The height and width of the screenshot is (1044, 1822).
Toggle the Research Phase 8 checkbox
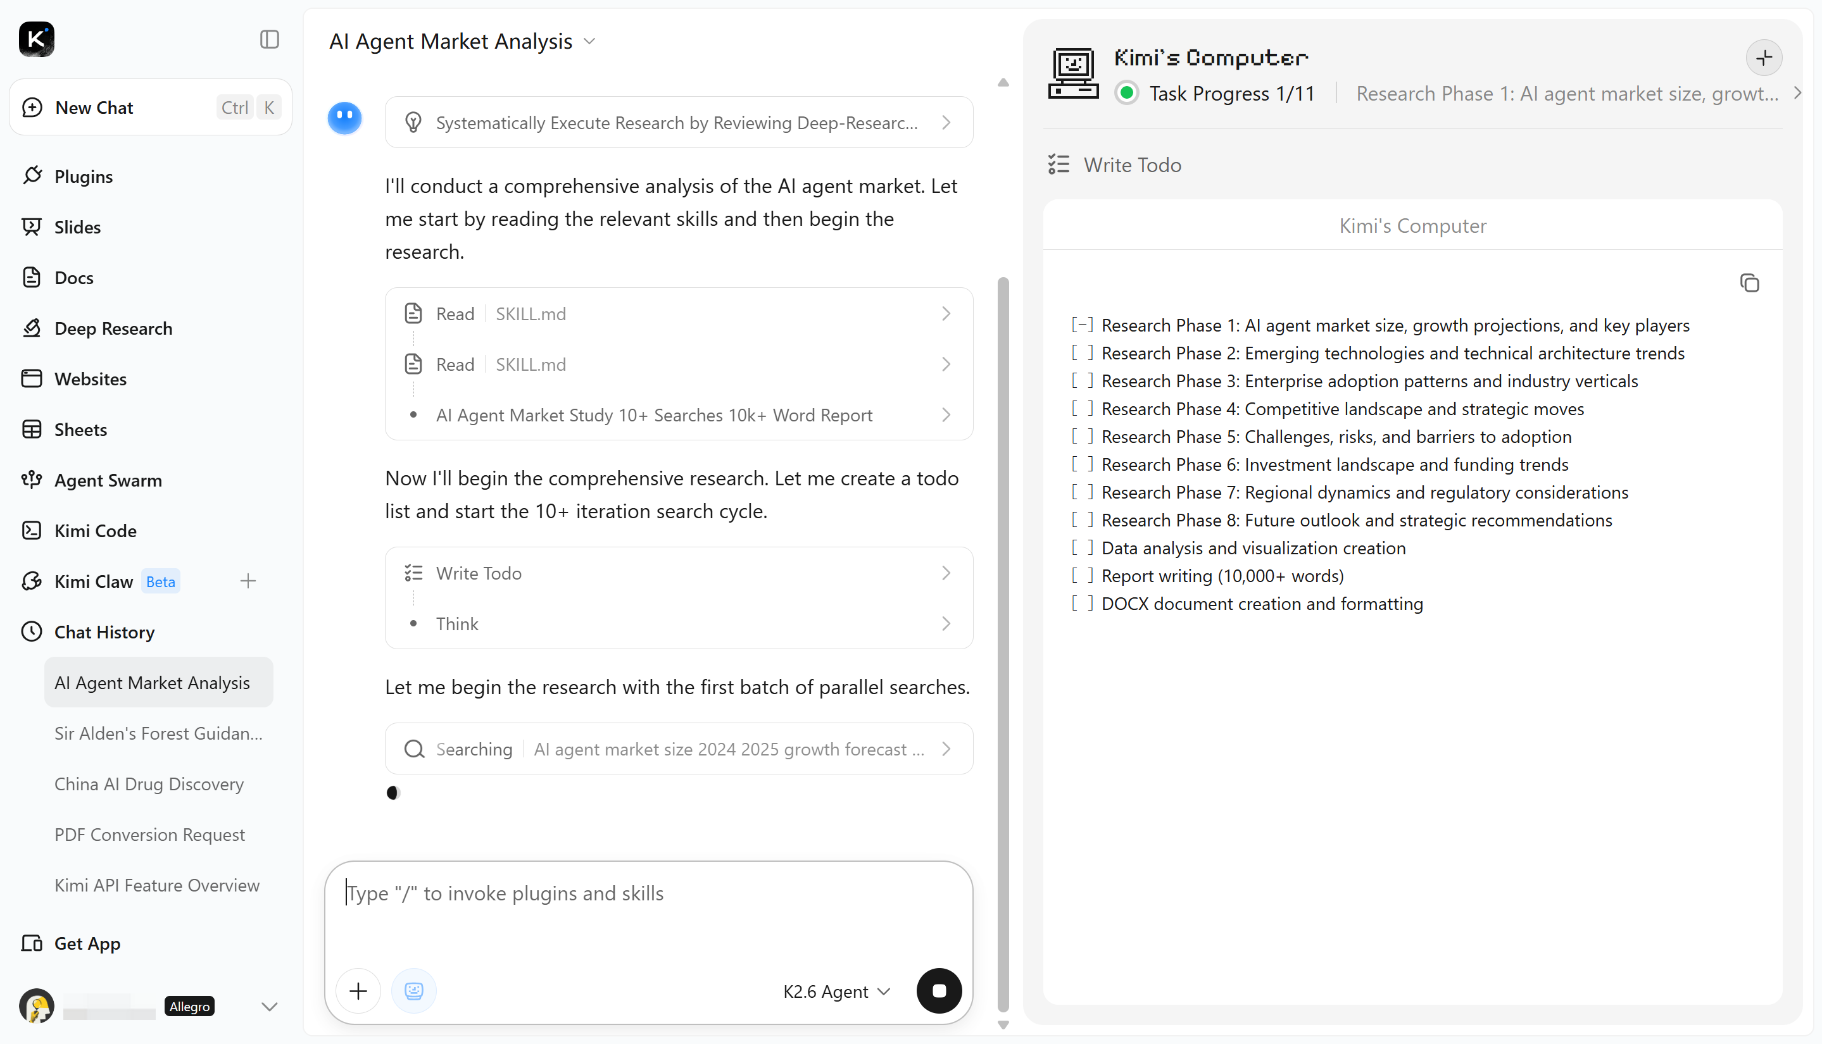1083,520
